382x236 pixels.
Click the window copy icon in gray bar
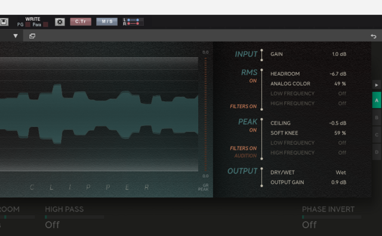pyautogui.click(x=32, y=36)
